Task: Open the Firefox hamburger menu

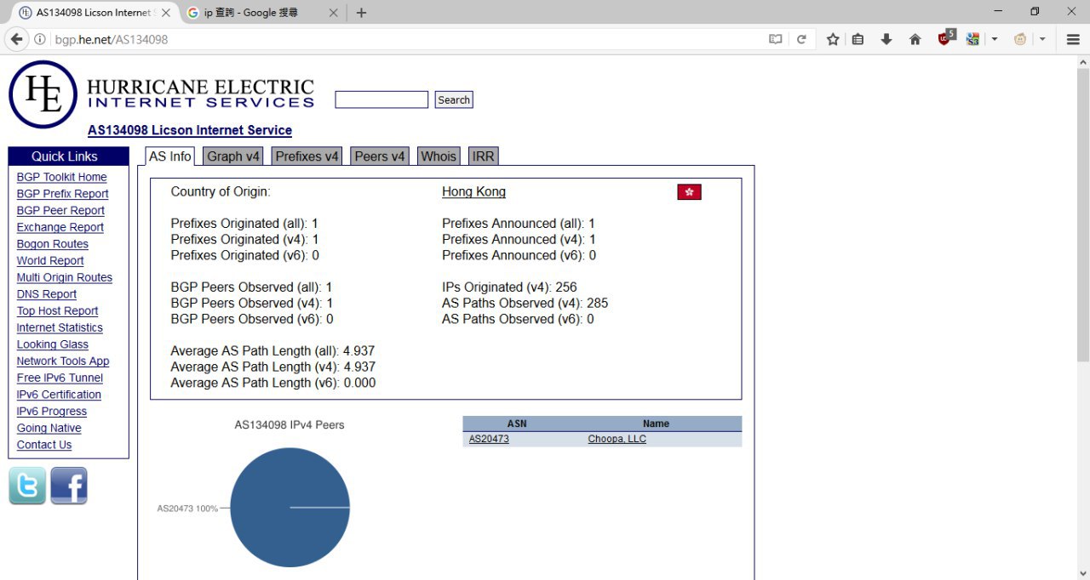Action: (x=1073, y=39)
